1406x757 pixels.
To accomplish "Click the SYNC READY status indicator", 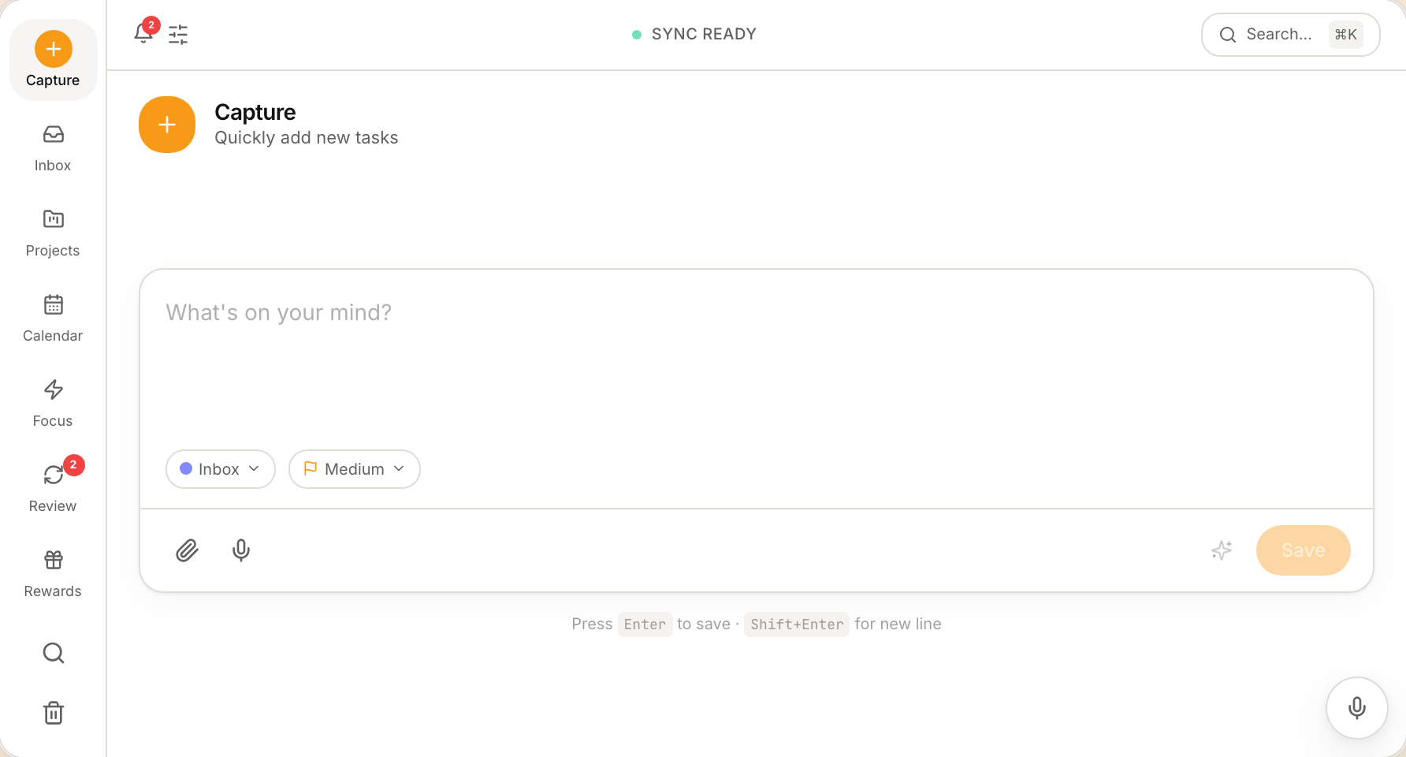I will click(694, 34).
